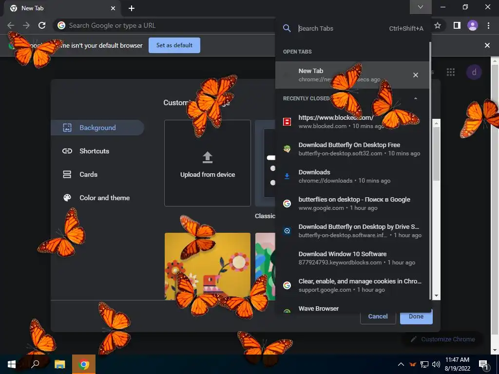The width and height of the screenshot is (499, 374).
Task: Go back with the back arrow
Action: (x=11, y=25)
